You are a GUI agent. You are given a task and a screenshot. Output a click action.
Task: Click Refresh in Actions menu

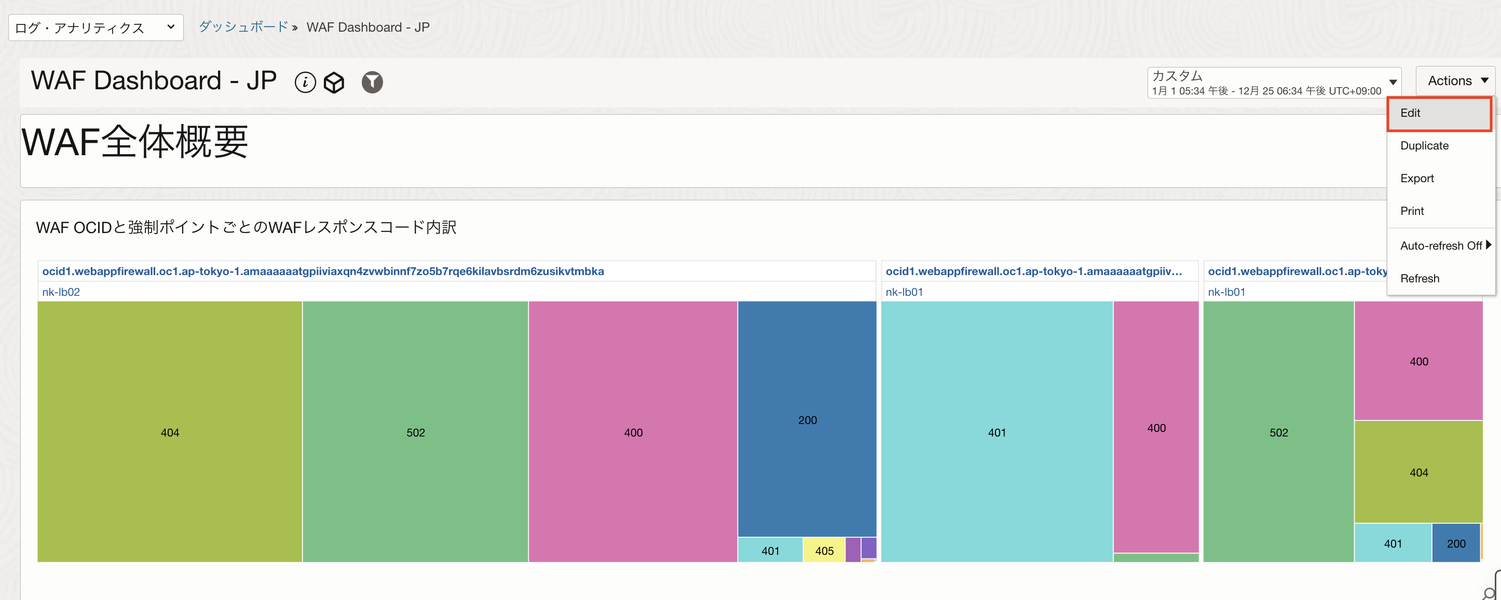point(1420,278)
